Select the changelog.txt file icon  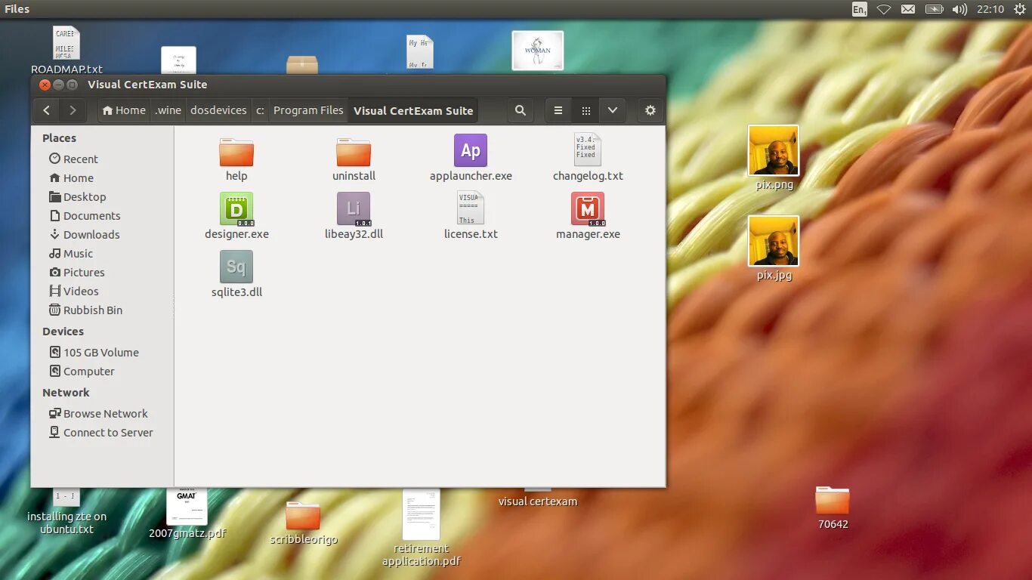(588, 150)
